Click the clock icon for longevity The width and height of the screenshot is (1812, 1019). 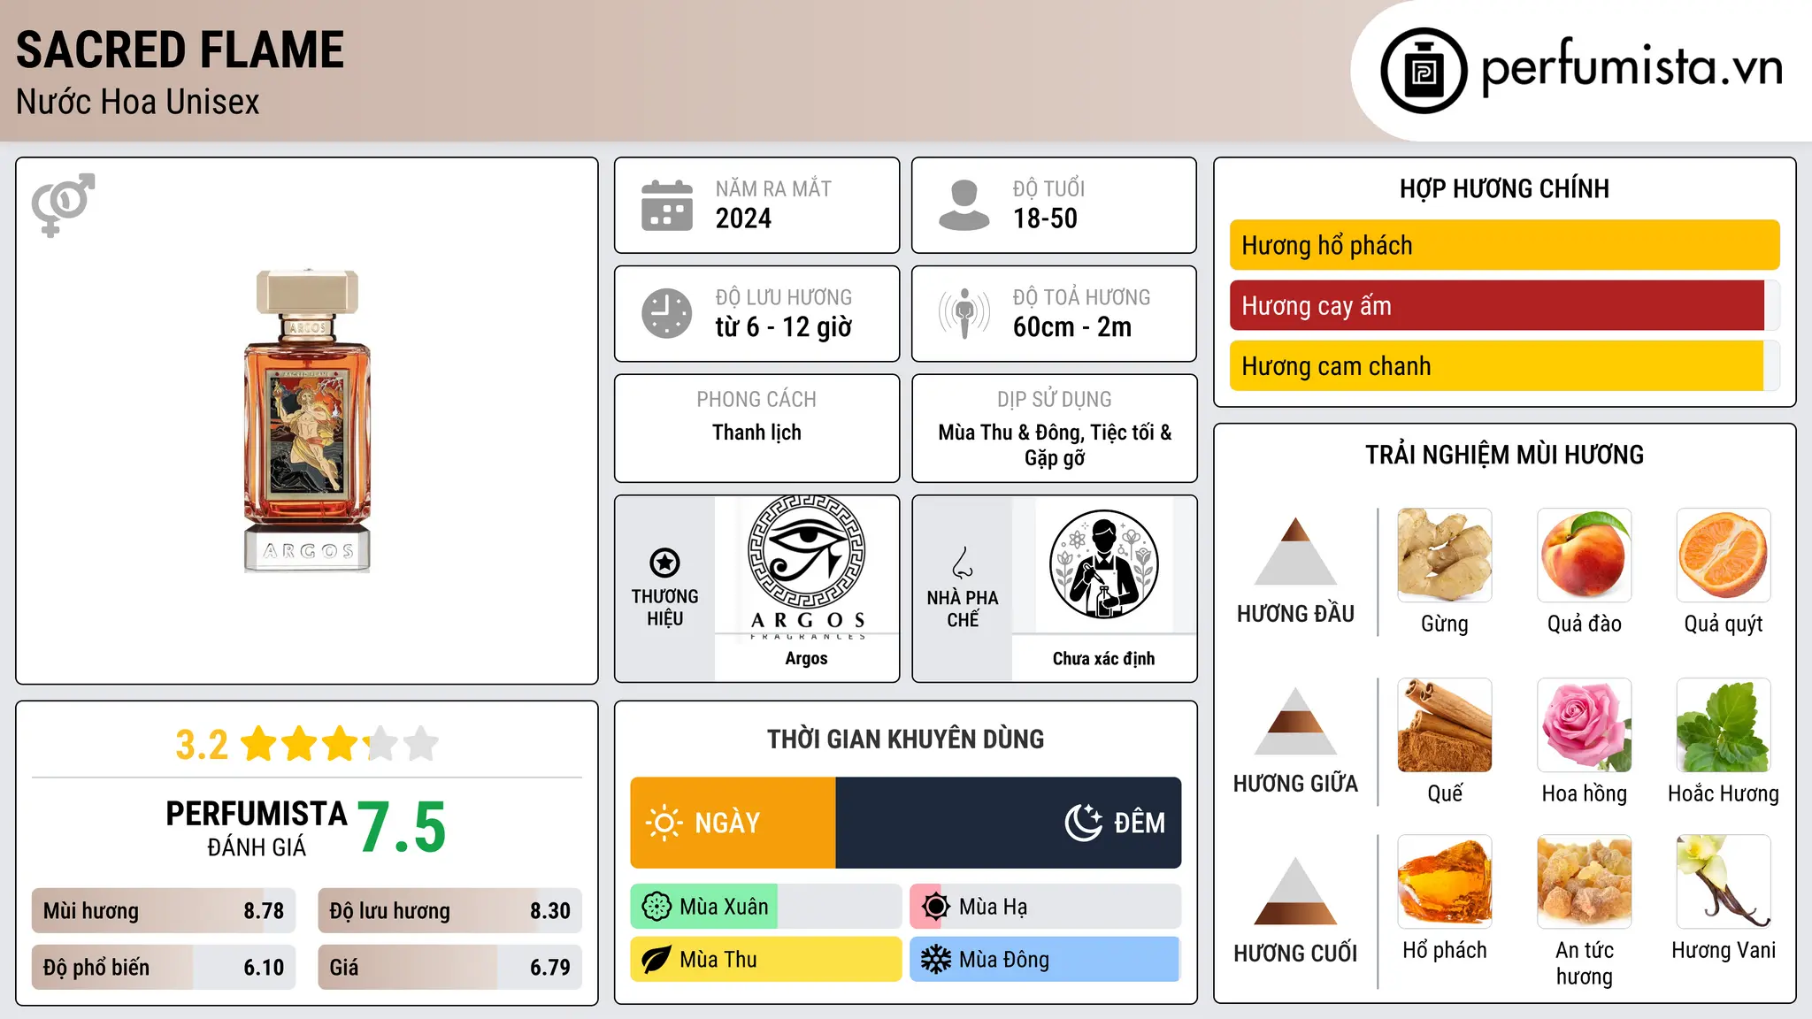pos(667,313)
